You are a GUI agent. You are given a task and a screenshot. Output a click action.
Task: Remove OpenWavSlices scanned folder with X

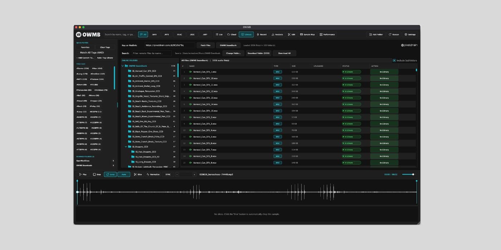(113, 161)
